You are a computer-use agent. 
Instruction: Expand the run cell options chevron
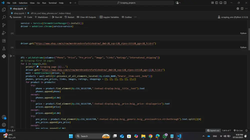pos(14,56)
